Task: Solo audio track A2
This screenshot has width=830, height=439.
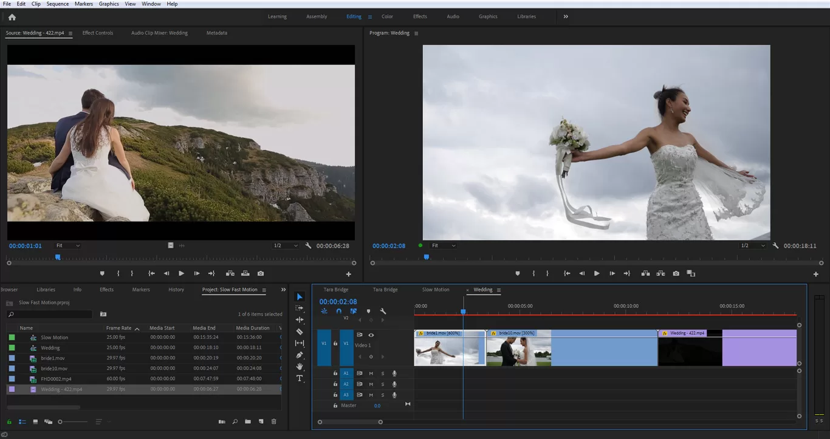Action: (x=382, y=384)
